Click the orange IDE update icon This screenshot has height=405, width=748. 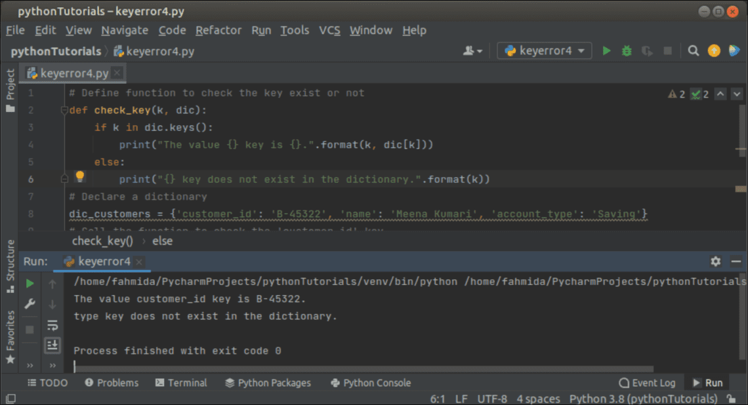pyautogui.click(x=714, y=50)
